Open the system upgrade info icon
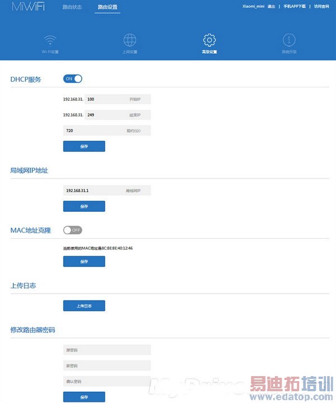336x403 pixels. click(x=289, y=40)
